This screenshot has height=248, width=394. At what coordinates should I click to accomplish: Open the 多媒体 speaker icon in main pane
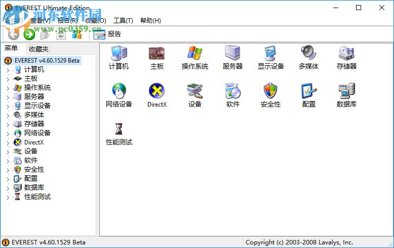click(308, 53)
